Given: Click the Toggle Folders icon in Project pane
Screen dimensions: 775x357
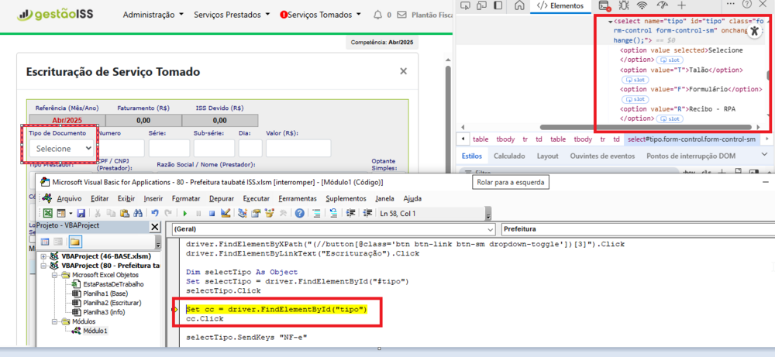Looking at the screenshot, I should pos(75,242).
